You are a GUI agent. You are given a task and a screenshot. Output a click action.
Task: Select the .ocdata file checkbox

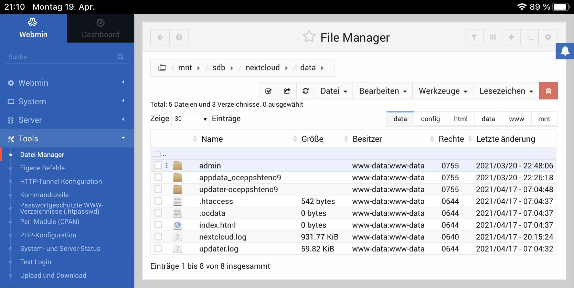click(x=158, y=213)
